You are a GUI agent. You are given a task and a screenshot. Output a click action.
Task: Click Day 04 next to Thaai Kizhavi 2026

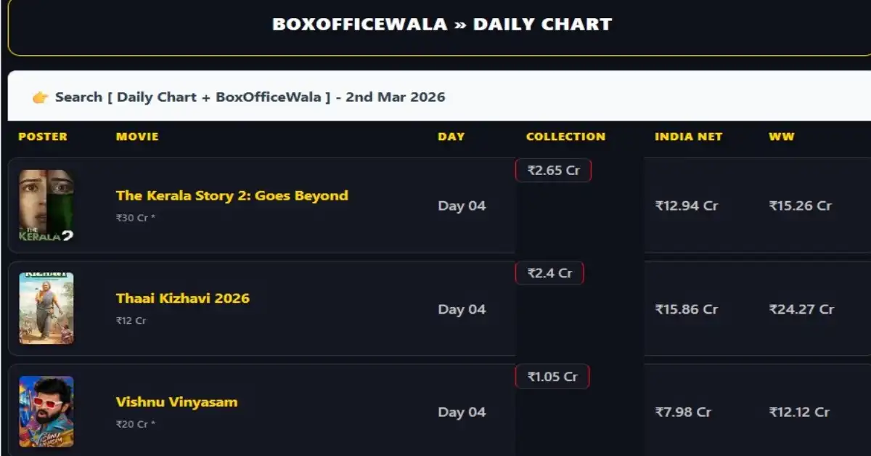(462, 309)
